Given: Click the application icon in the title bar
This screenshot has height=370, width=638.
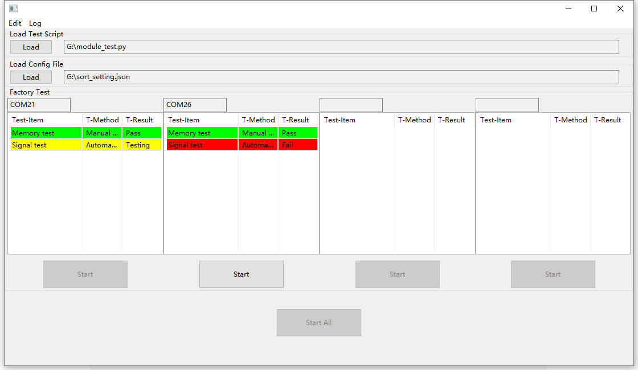Looking at the screenshot, I should coord(14,9).
